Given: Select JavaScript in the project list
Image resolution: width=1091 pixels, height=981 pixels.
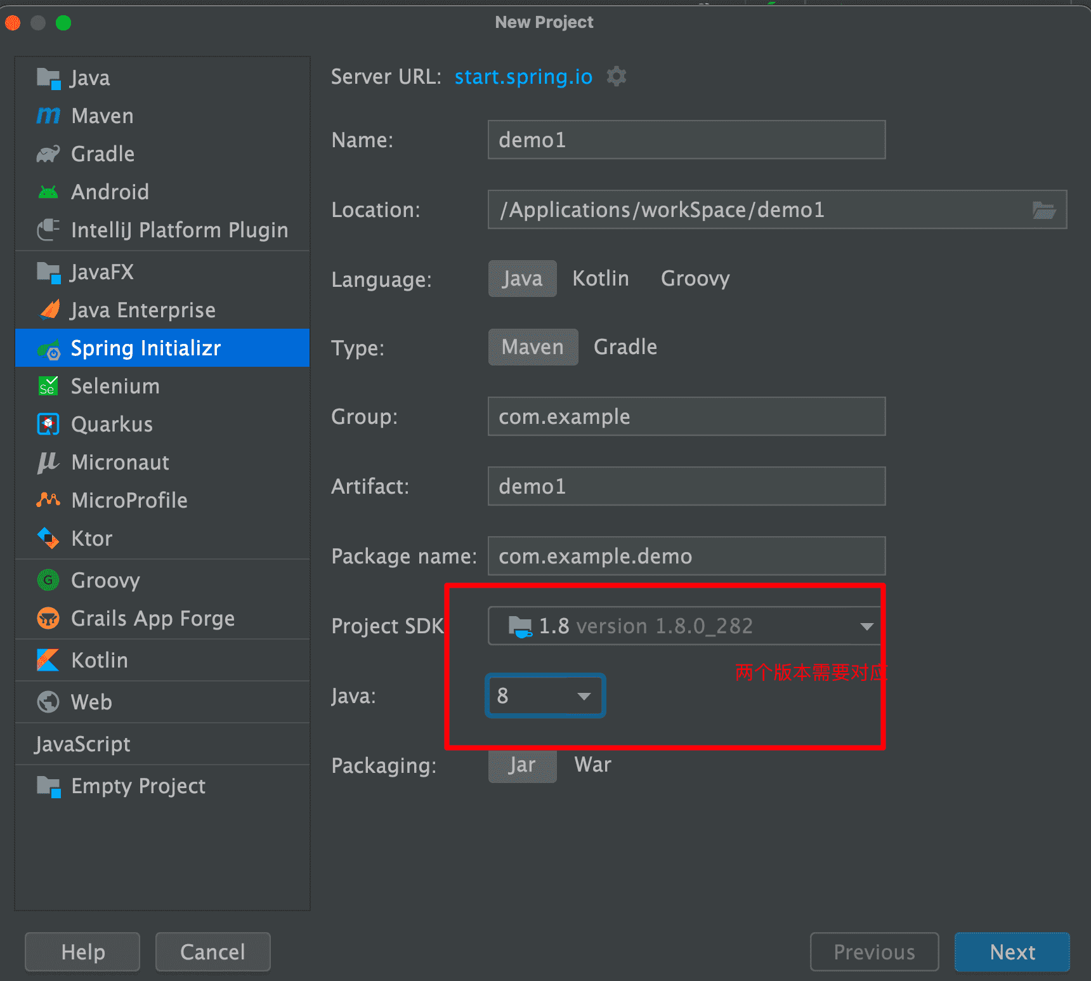Looking at the screenshot, I should [x=162, y=744].
